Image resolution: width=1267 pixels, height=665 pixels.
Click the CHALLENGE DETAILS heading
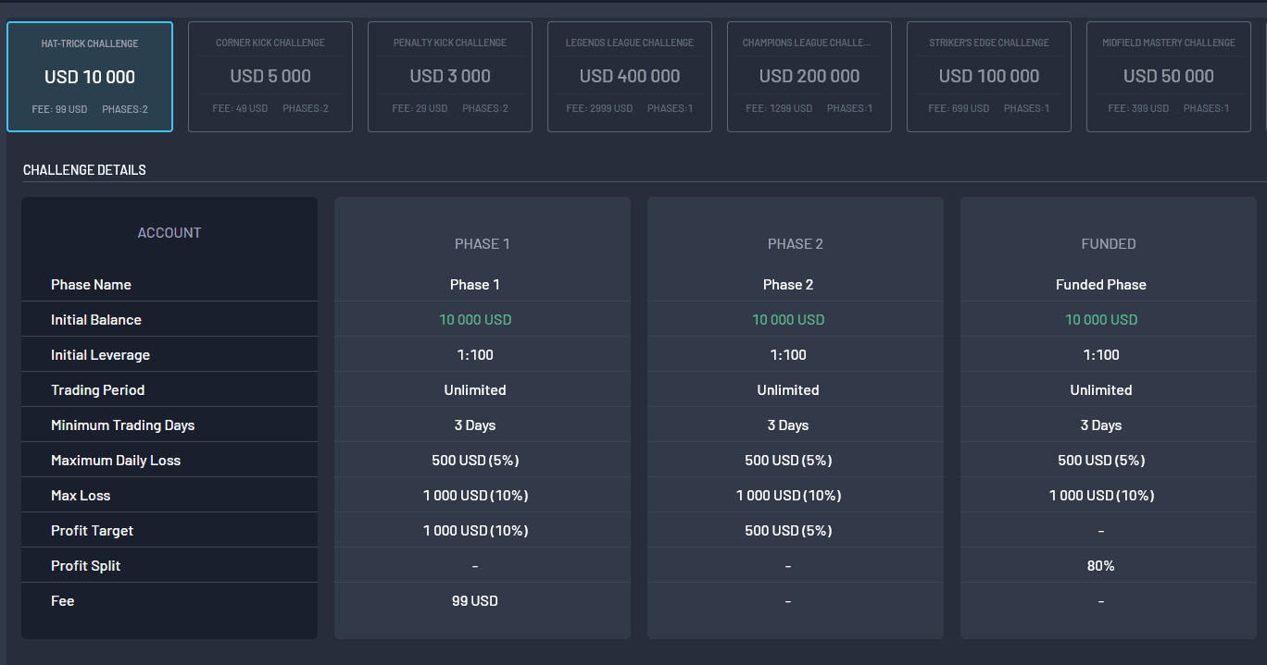82,169
